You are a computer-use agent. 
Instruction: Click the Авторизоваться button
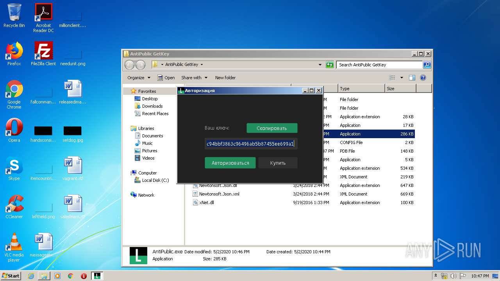click(x=230, y=163)
